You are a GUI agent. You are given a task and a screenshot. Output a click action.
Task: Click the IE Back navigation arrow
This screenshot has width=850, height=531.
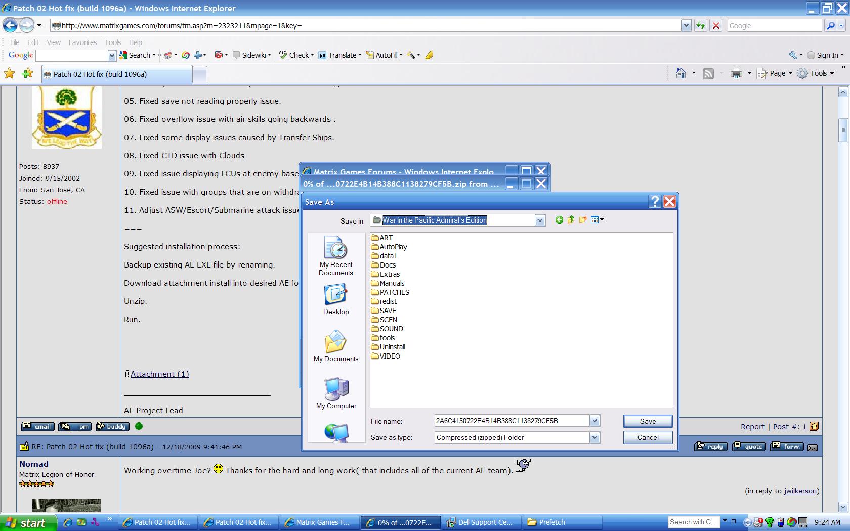pyautogui.click(x=10, y=25)
